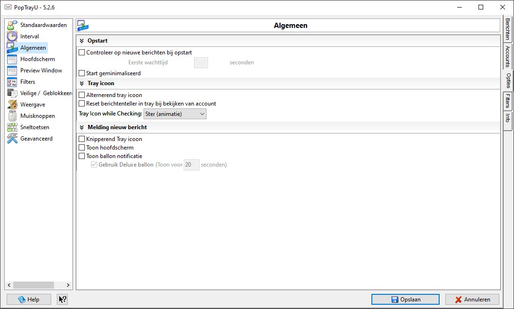Screen dimensions: 514x309
Task: Click the PopTrayU envelope title bar icon
Action: point(8,7)
